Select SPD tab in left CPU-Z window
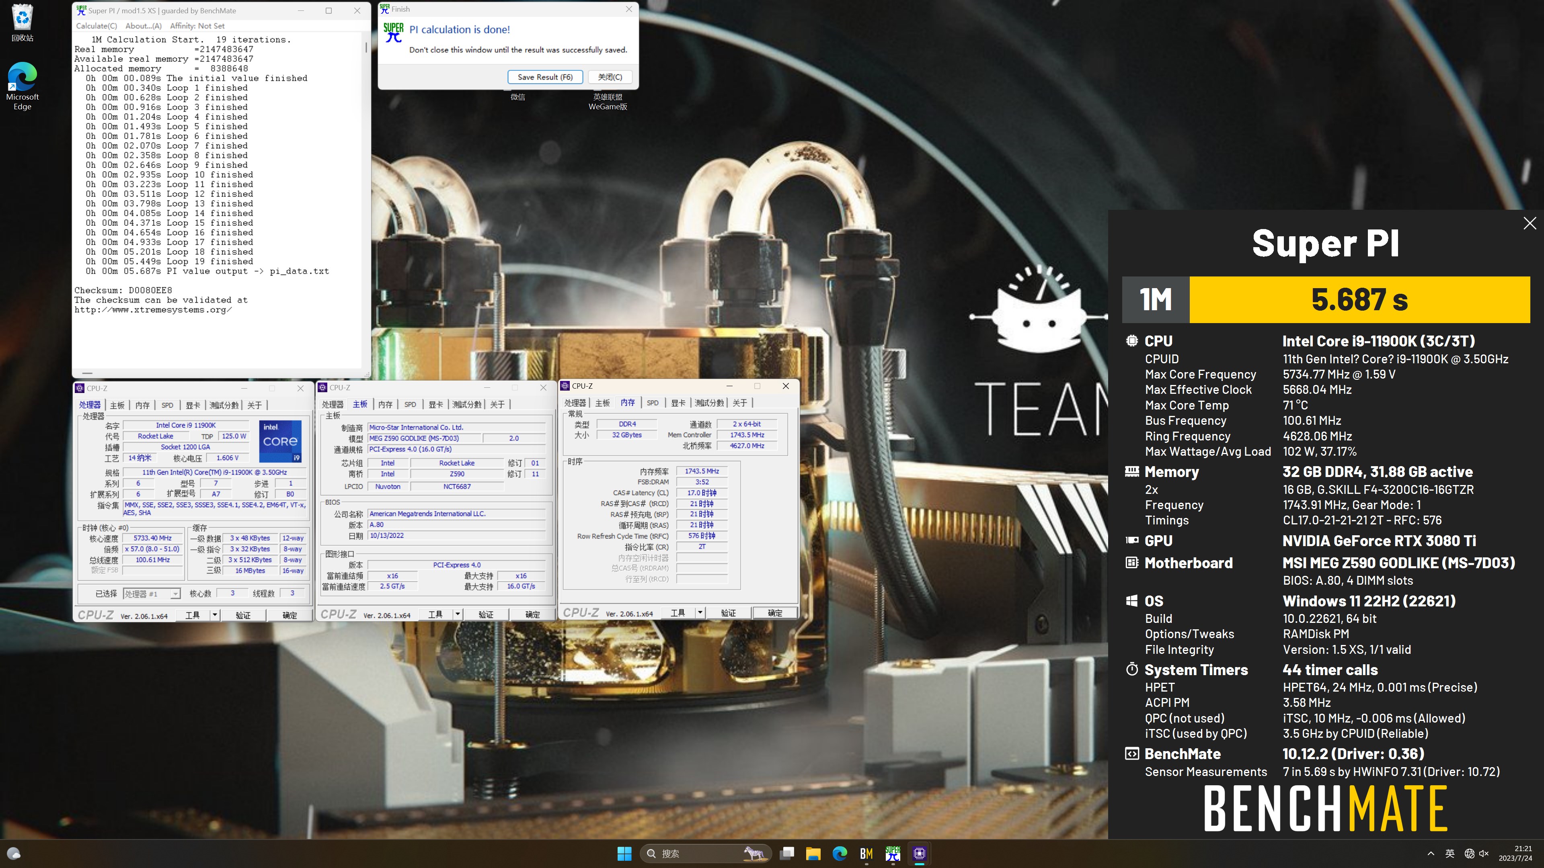Image resolution: width=1544 pixels, height=868 pixels. [x=167, y=405]
